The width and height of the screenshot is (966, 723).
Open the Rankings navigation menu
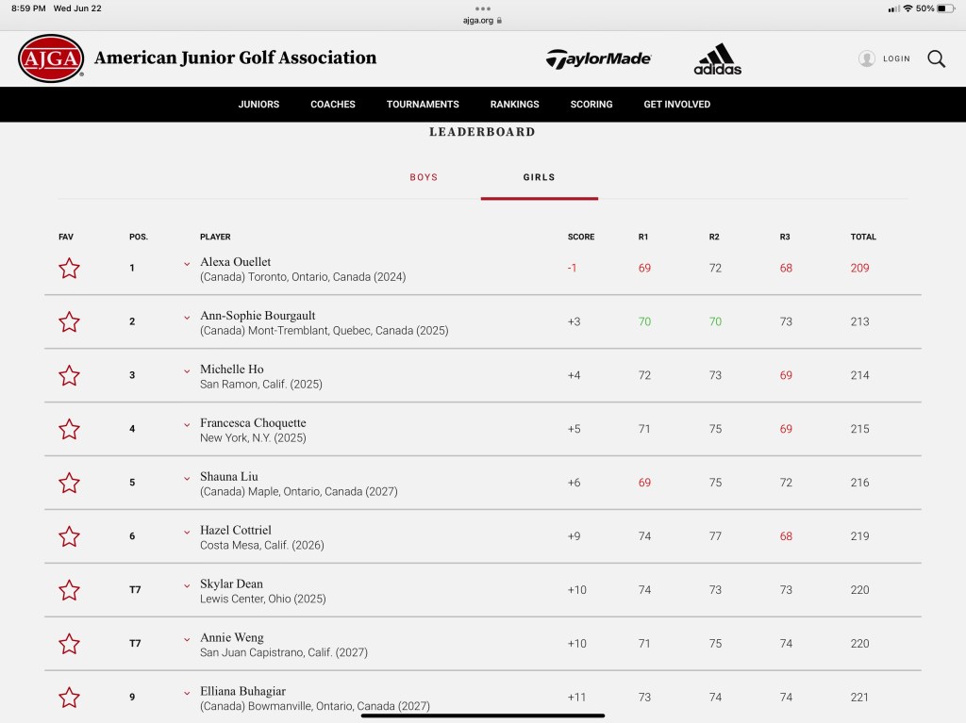click(514, 105)
